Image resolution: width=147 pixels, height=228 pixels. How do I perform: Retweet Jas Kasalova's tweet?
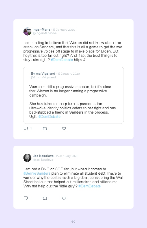pos(45,198)
